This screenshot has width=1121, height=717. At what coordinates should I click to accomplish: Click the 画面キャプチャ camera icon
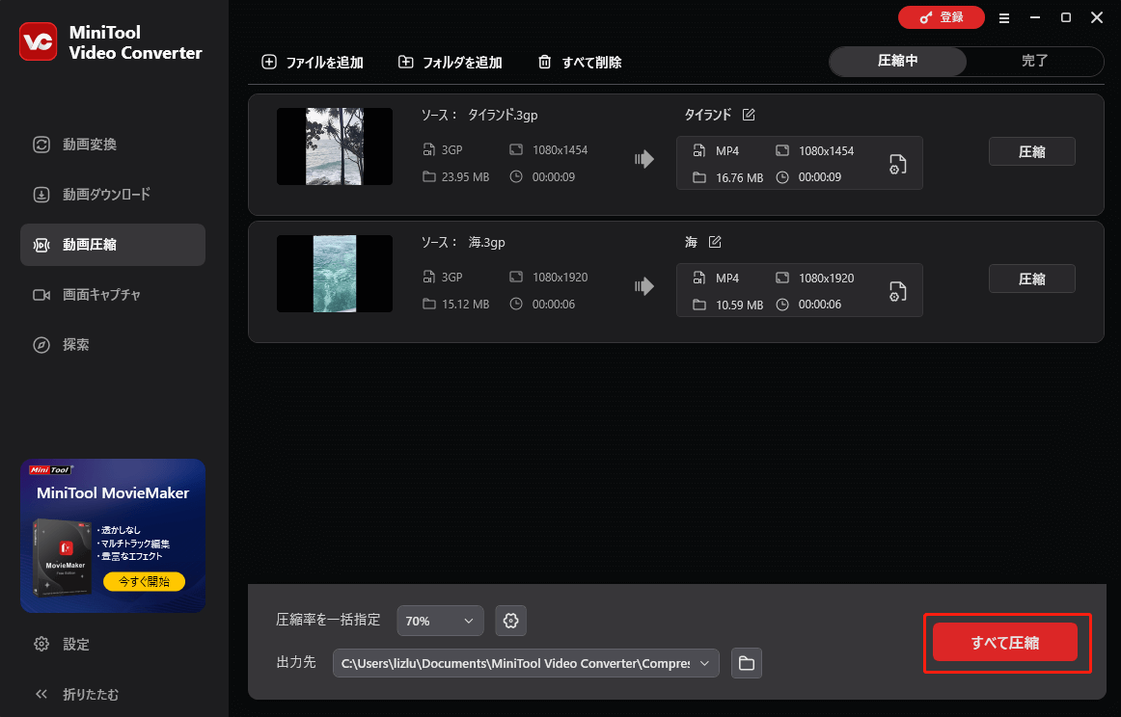click(41, 295)
